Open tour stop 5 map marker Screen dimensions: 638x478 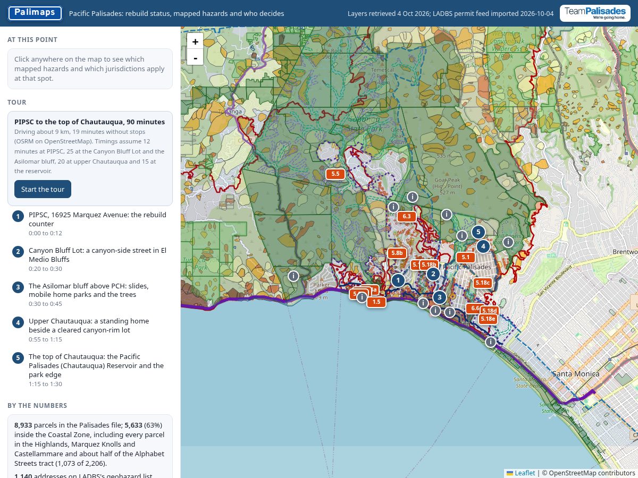[x=478, y=232]
